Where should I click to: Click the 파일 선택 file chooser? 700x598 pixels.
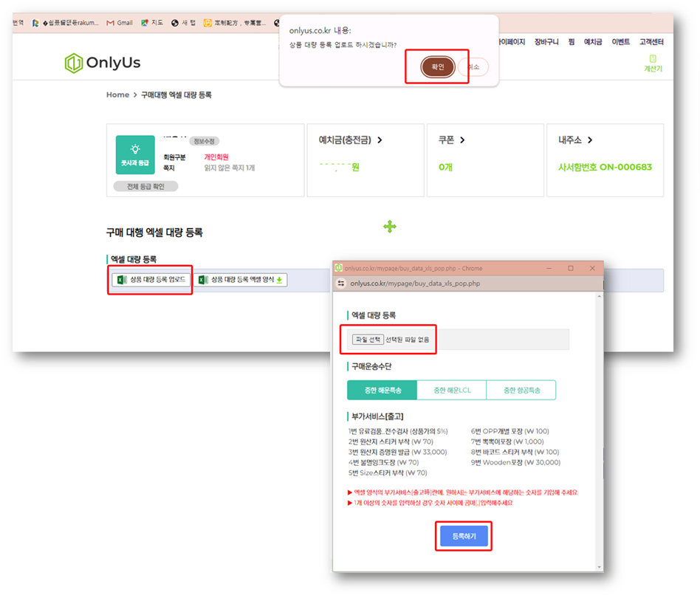368,340
